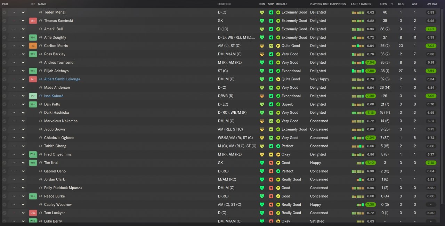Click the Una badge next to Tom Lockyer

[33, 213]
